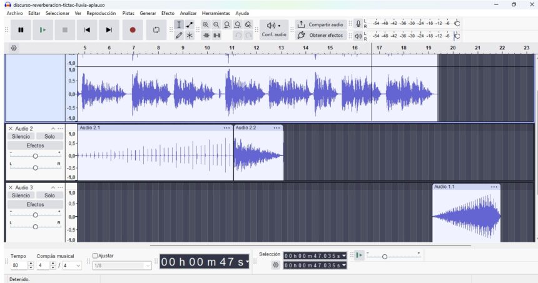Click the Tempo value field

tap(17, 266)
